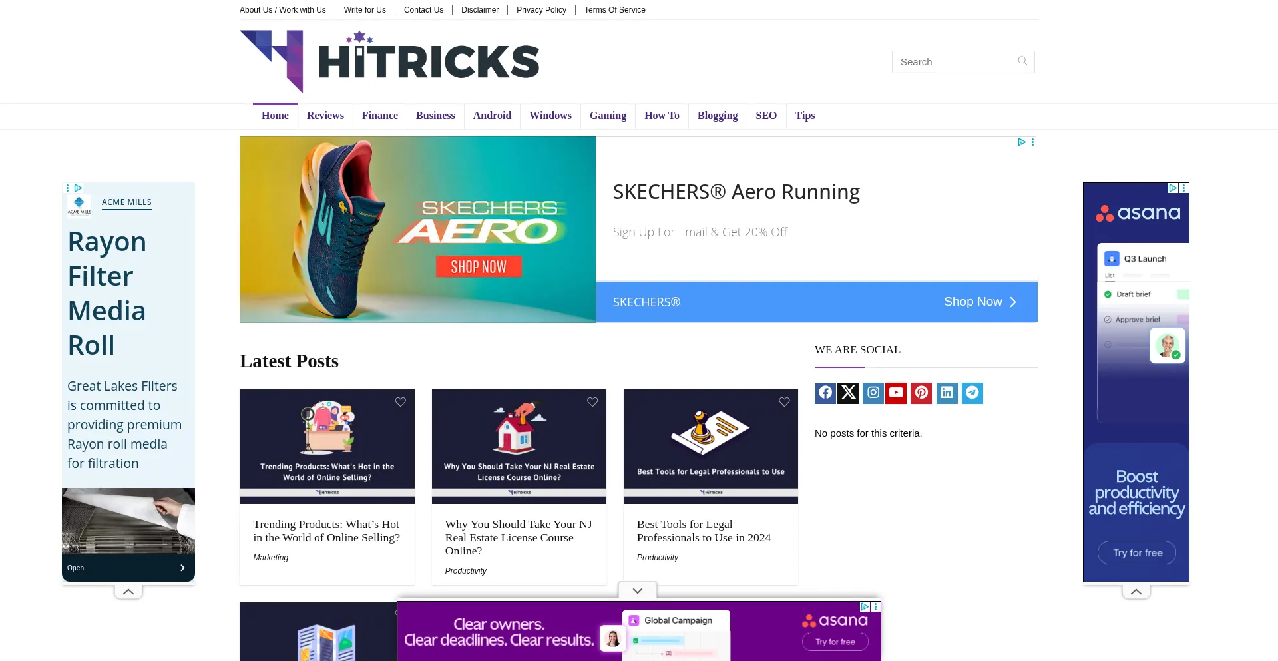Favorite the NJ Real Estate post with heart
This screenshot has width=1278, height=661.
592,402
